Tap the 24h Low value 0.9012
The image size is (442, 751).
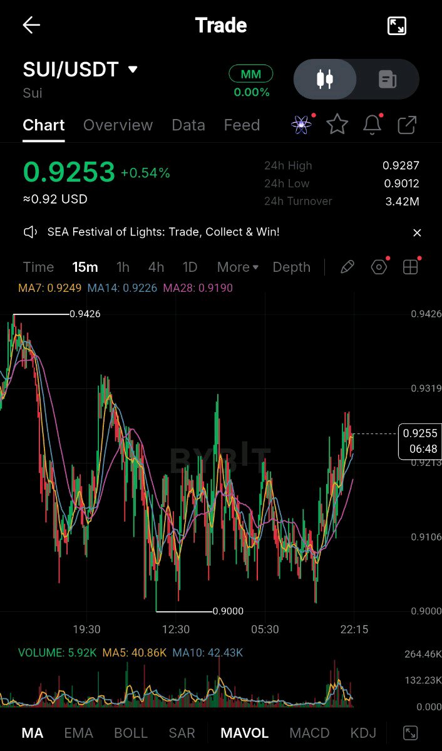[x=401, y=184]
